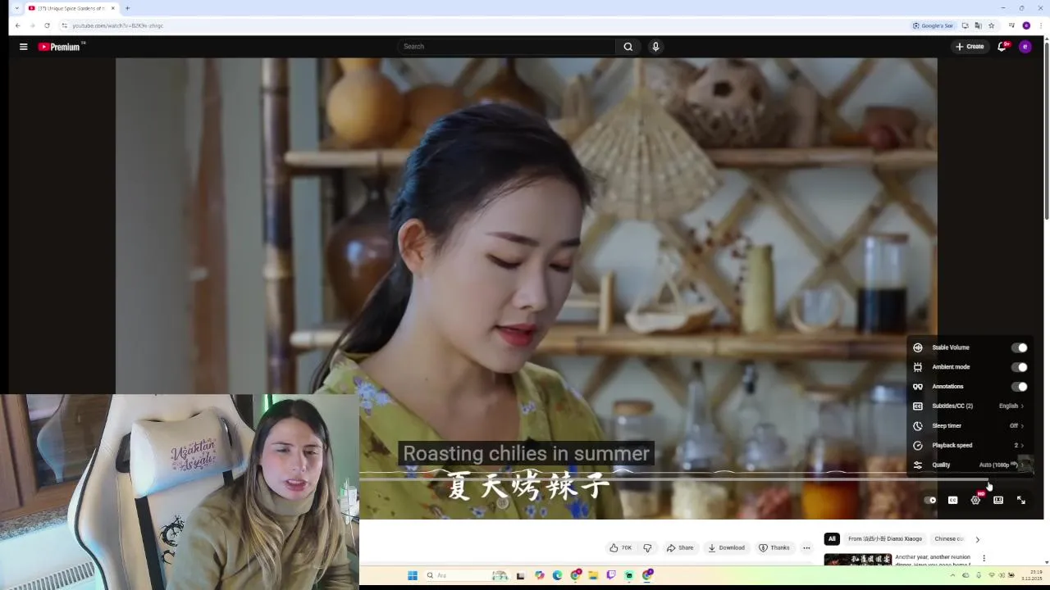Go to the YouTube Premium home logo
This screenshot has width=1050, height=590.
62,47
